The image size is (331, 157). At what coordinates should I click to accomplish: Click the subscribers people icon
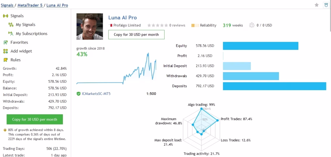(x=252, y=25)
